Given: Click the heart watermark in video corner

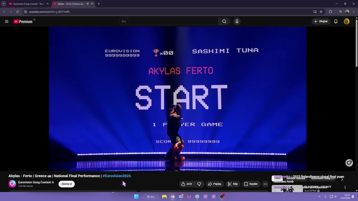Looking at the screenshot, I should (349, 163).
